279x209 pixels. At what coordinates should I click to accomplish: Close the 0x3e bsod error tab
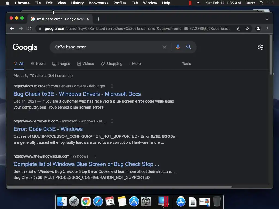click(88, 19)
